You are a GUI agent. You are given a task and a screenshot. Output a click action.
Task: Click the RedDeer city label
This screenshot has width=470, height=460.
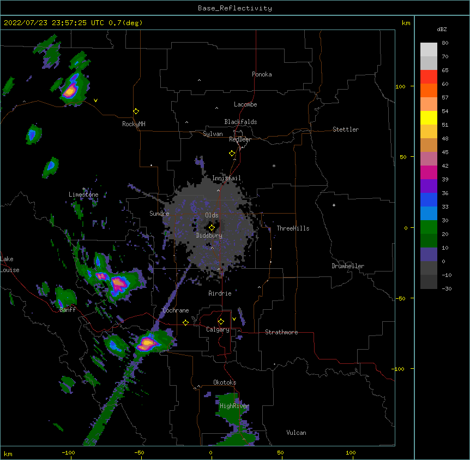[x=240, y=139]
